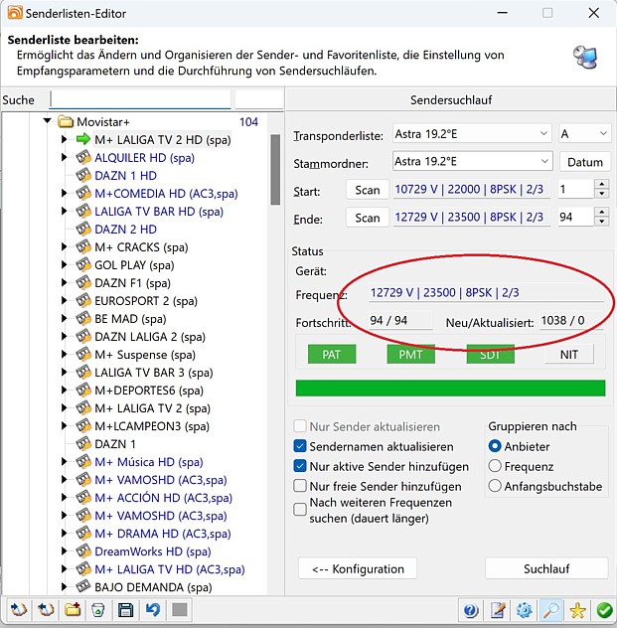Enable Nur freie Sender hinzufügen
The height and width of the screenshot is (628, 617).
(300, 486)
